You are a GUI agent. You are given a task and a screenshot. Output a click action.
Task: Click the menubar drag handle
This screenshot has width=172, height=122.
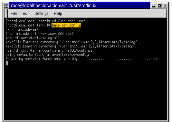pyautogui.click(x=6, y=14)
